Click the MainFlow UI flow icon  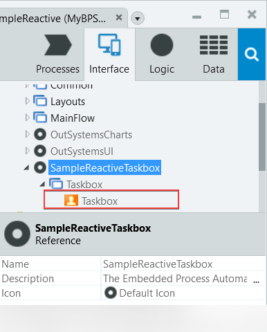pyautogui.click(x=40, y=118)
